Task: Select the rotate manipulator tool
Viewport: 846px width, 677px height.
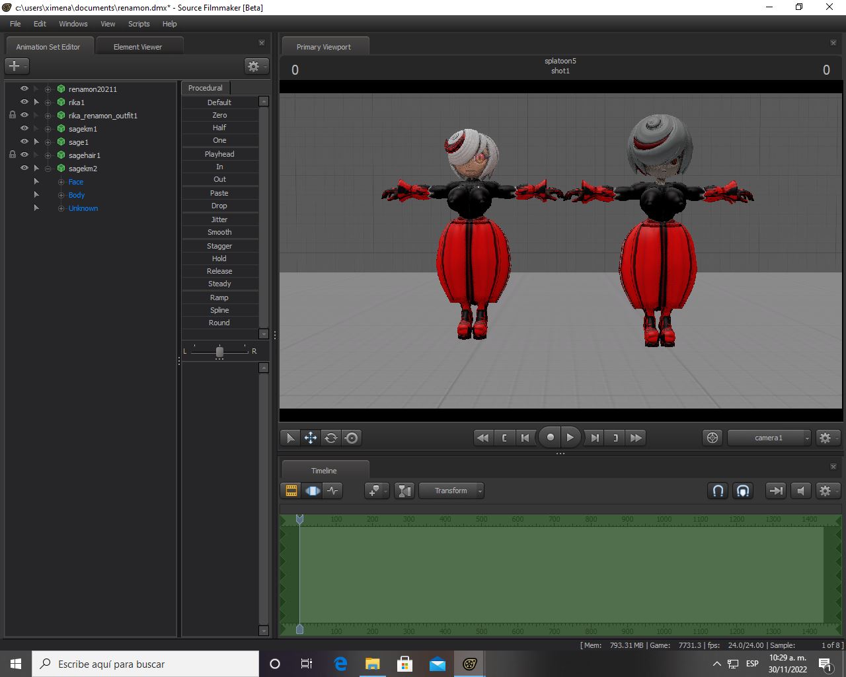Action: tap(331, 438)
